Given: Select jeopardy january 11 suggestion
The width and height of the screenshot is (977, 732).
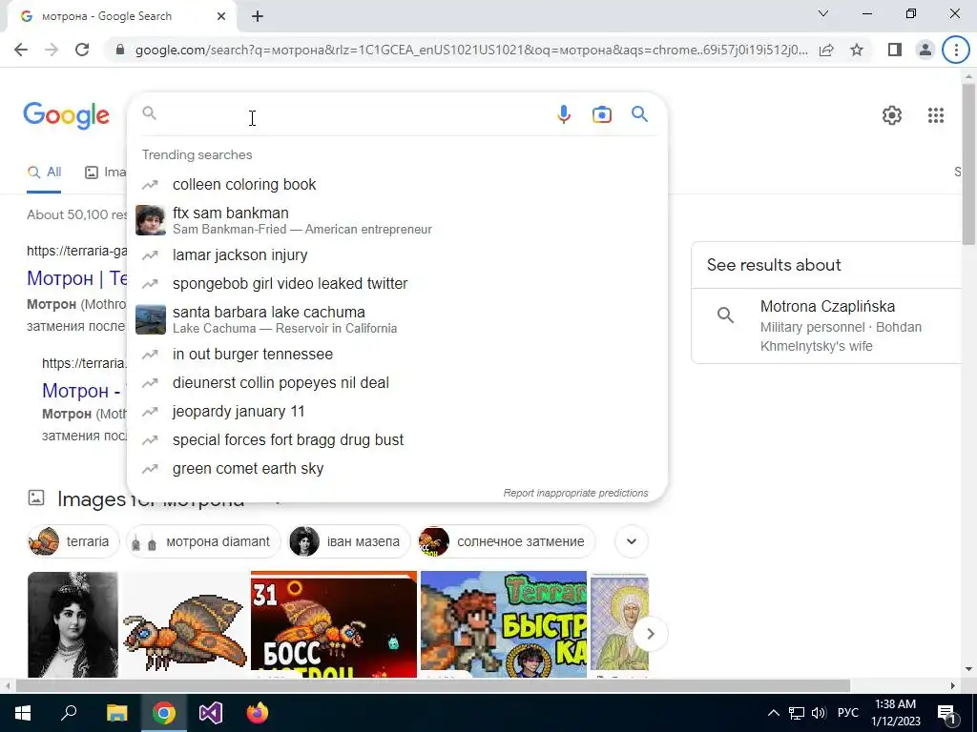Looking at the screenshot, I should point(397,411).
